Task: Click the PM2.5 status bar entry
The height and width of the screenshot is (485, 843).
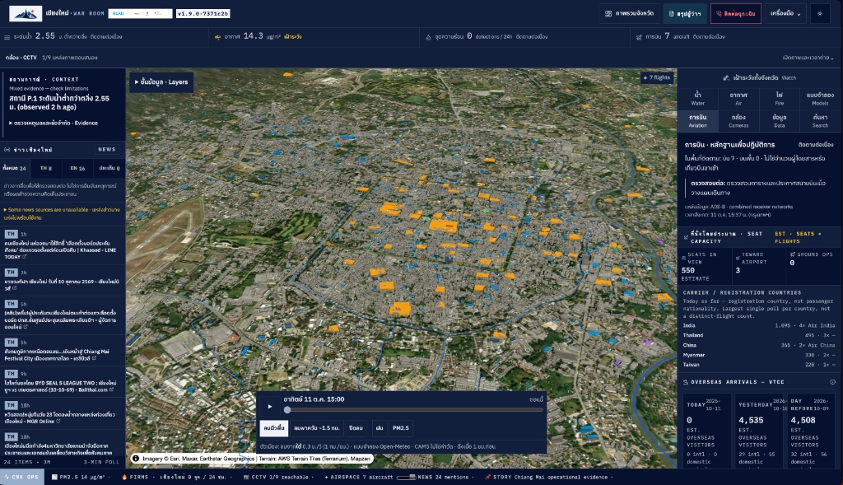Action: pyautogui.click(x=81, y=477)
